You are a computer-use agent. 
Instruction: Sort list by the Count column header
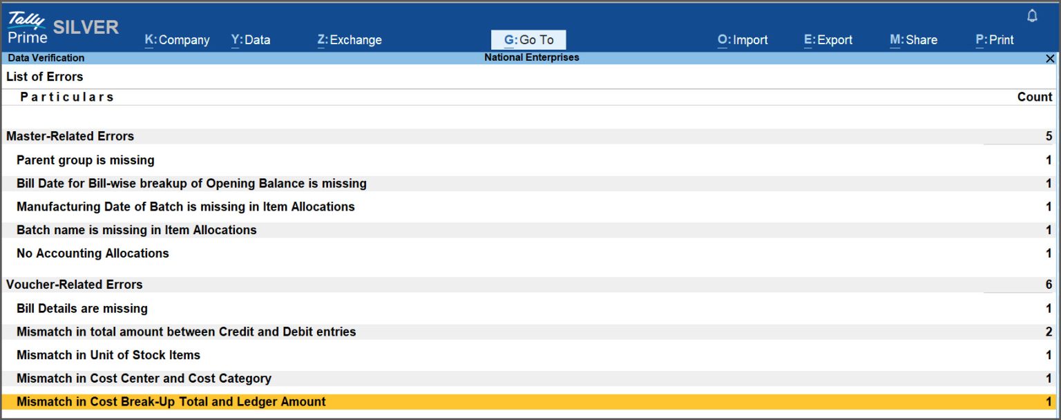tap(1035, 97)
